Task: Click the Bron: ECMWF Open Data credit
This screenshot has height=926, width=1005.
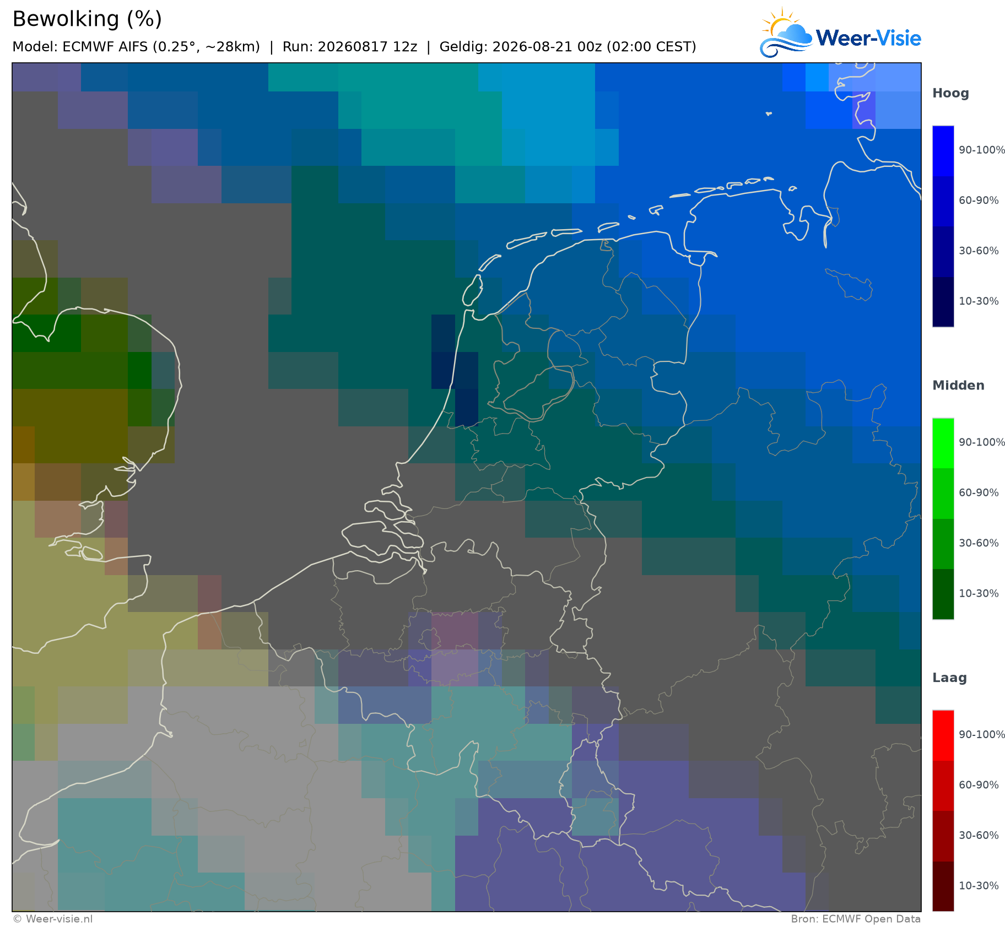Action: (856, 919)
